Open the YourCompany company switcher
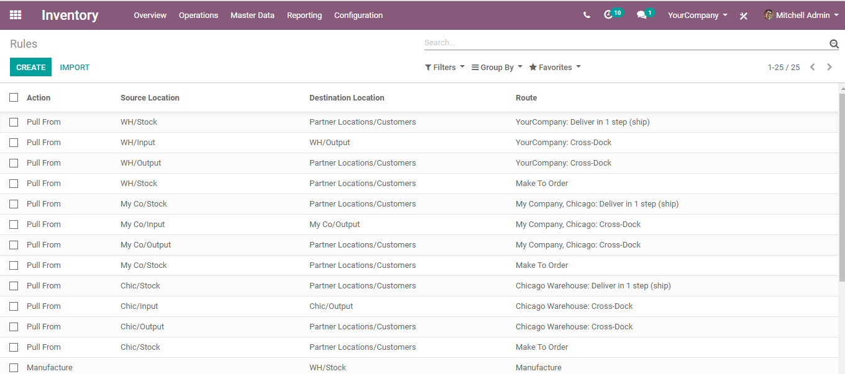 (697, 15)
